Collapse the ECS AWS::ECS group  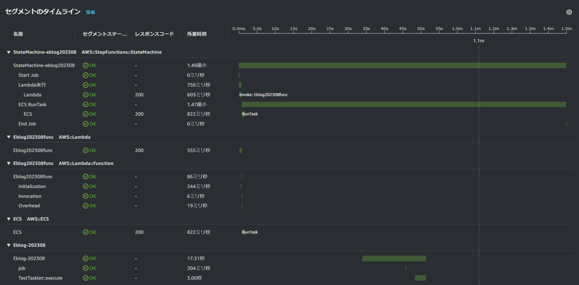pos(8,218)
